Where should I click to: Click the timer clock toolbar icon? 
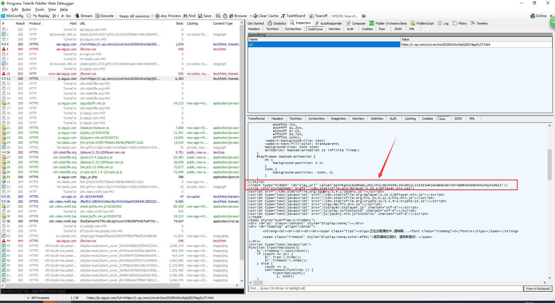click(x=225, y=16)
